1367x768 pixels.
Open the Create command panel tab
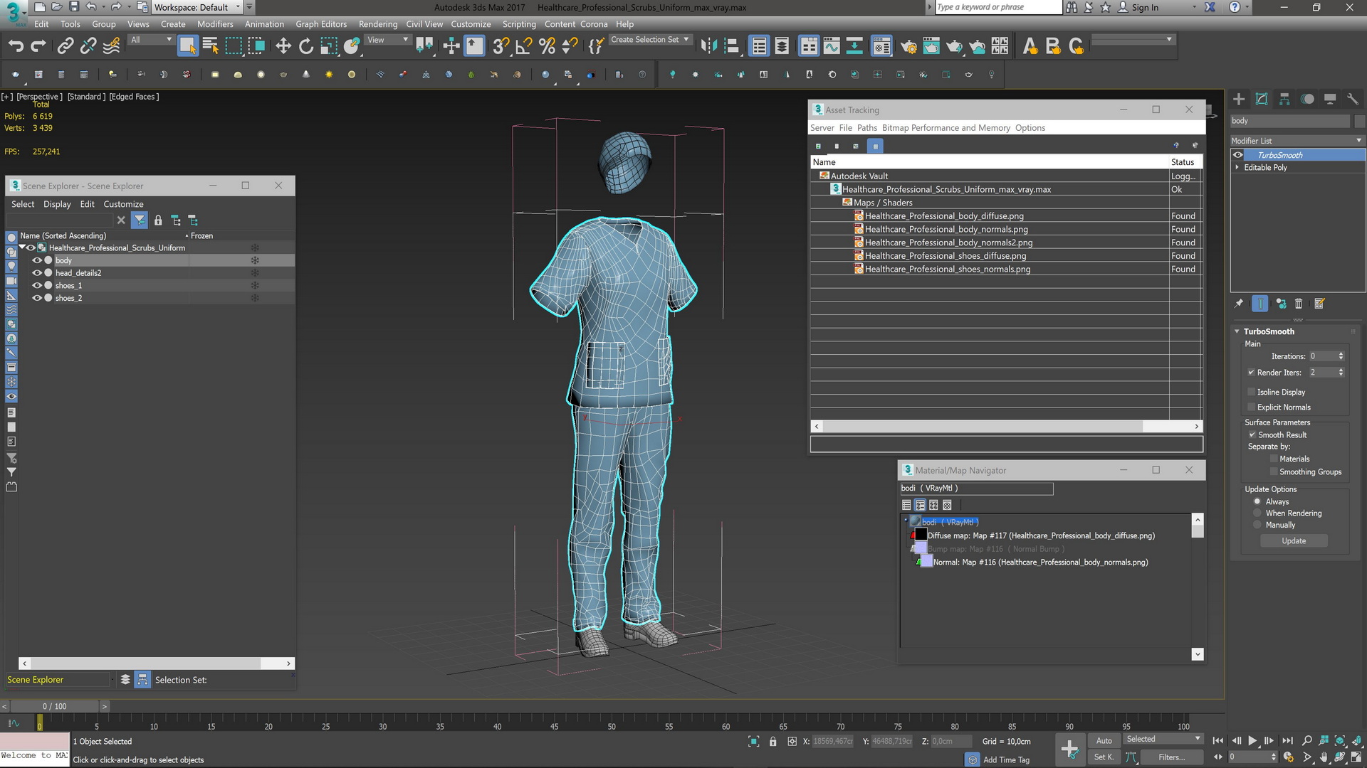click(x=1239, y=99)
